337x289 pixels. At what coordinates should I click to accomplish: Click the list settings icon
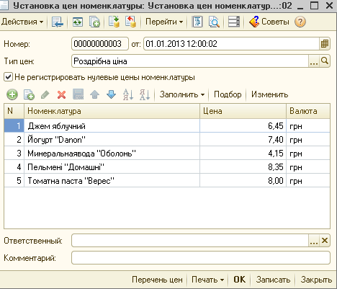[234, 22]
